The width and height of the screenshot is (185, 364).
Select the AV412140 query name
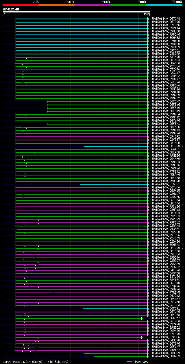coord(11,9)
